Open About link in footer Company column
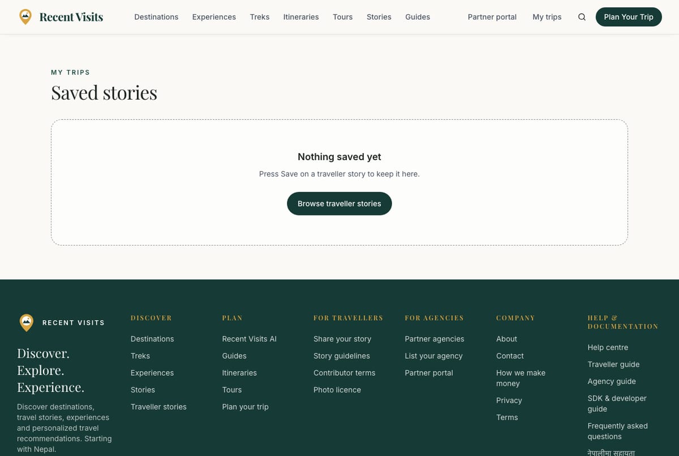679x456 pixels. [507, 339]
